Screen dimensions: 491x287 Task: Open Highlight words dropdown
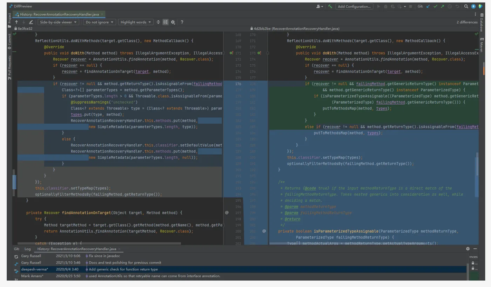point(136,22)
